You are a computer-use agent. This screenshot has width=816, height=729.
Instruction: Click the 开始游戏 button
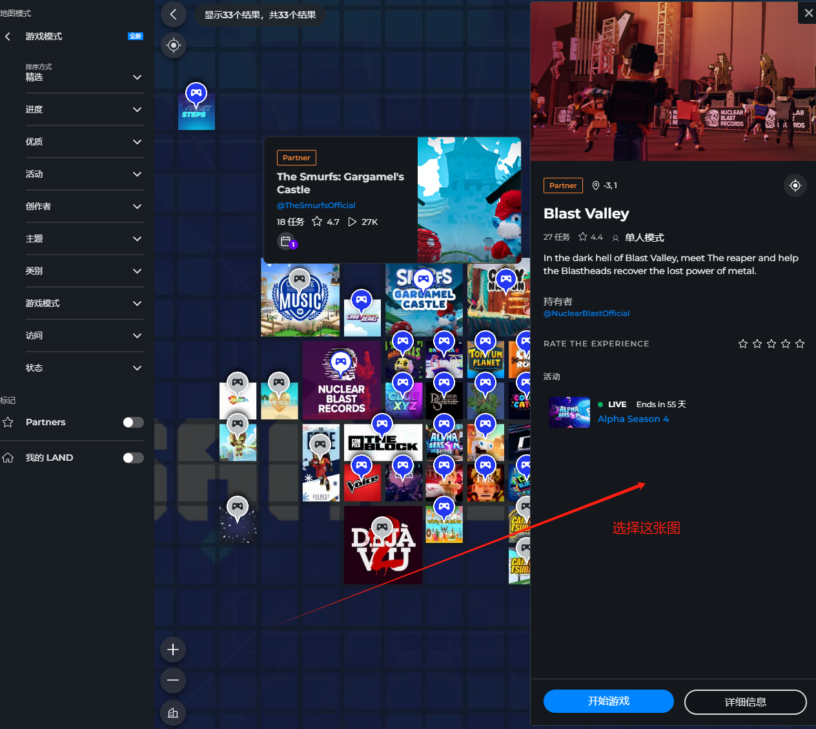click(x=609, y=701)
